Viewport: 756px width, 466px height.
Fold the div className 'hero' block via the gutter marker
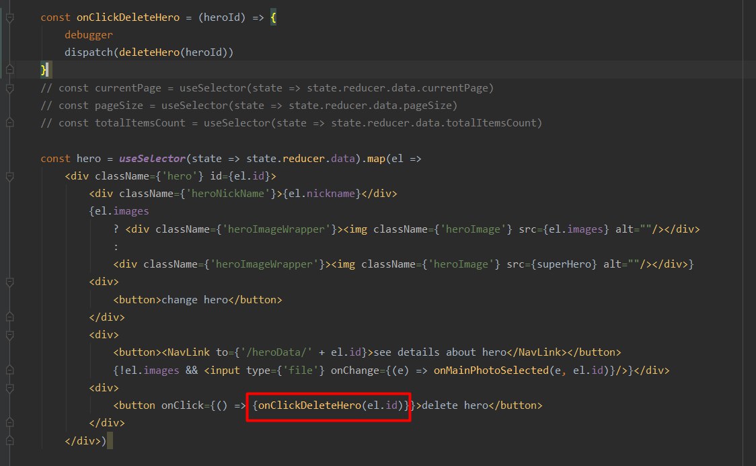click(9, 176)
